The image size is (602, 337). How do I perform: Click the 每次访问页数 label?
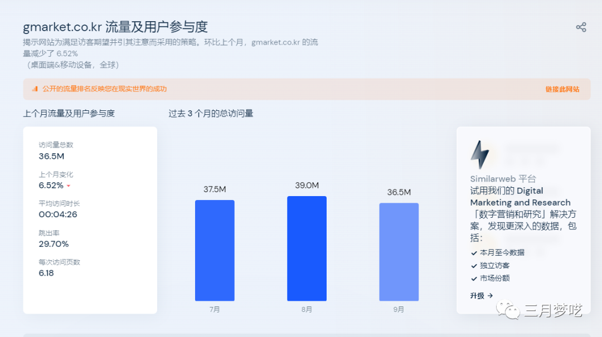point(59,262)
